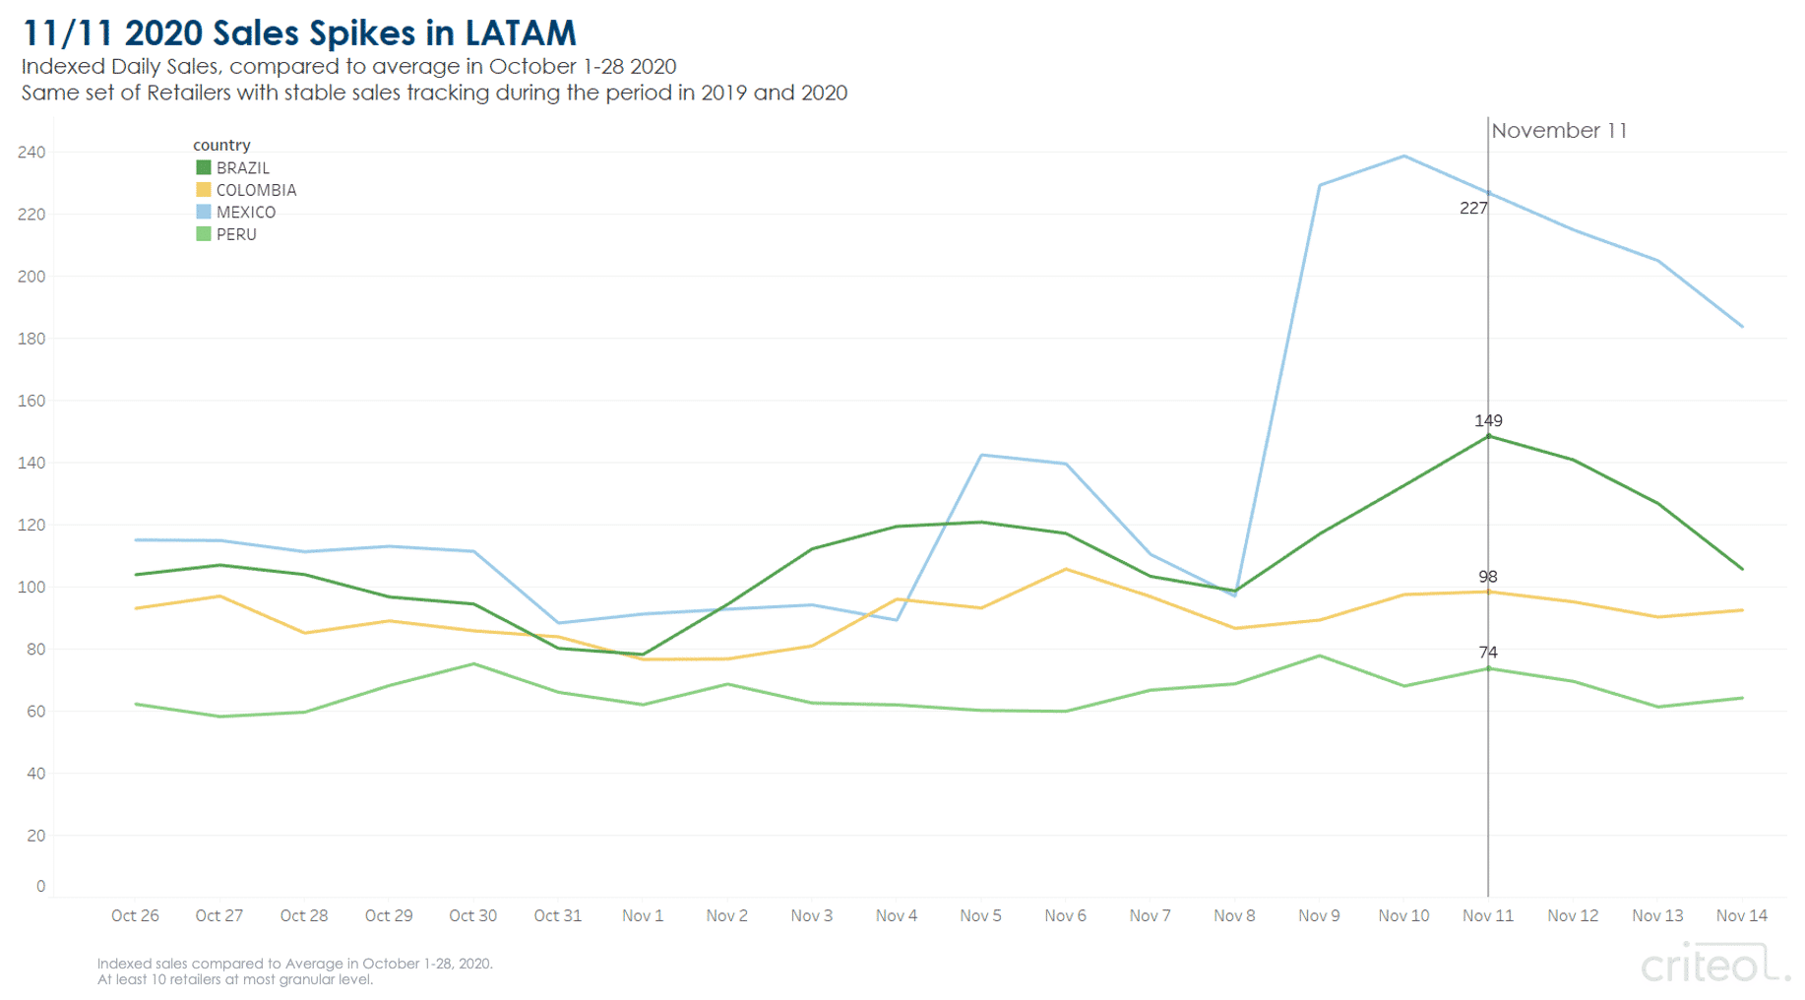Click the BRAZIL legend color swatch
Viewport: 1805px width, 1000px height.
(203, 167)
